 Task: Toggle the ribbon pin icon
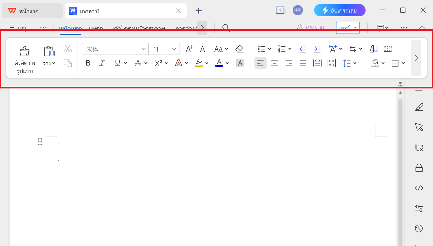(x=400, y=84)
